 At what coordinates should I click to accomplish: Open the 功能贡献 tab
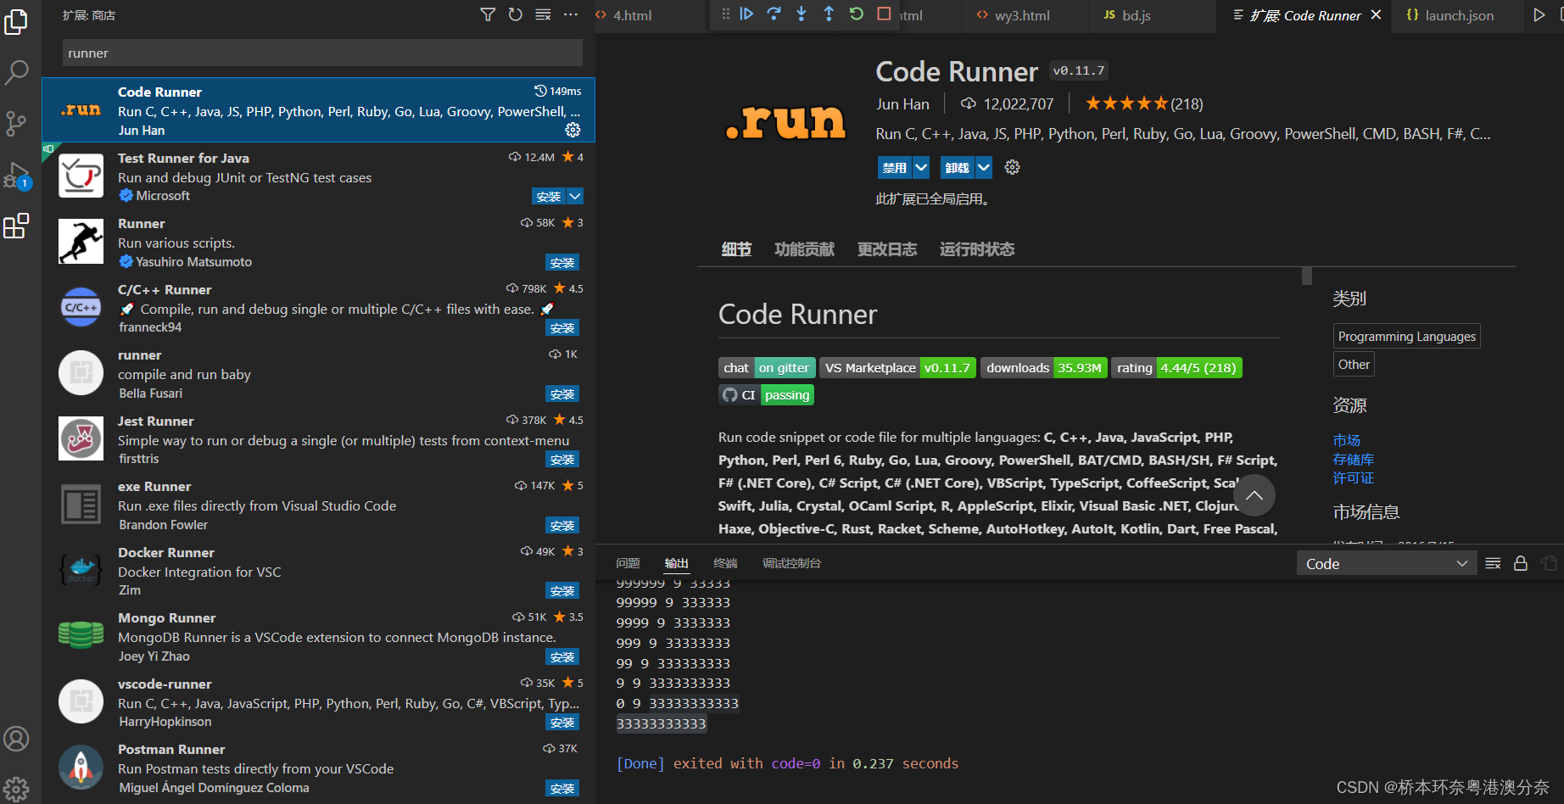tap(804, 249)
